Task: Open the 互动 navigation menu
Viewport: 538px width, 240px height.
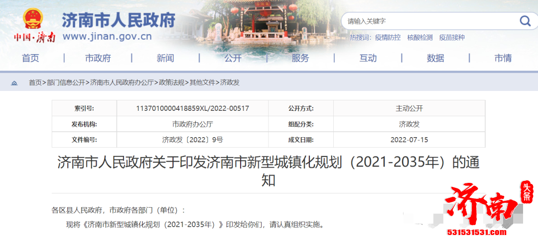Action: click(368, 58)
